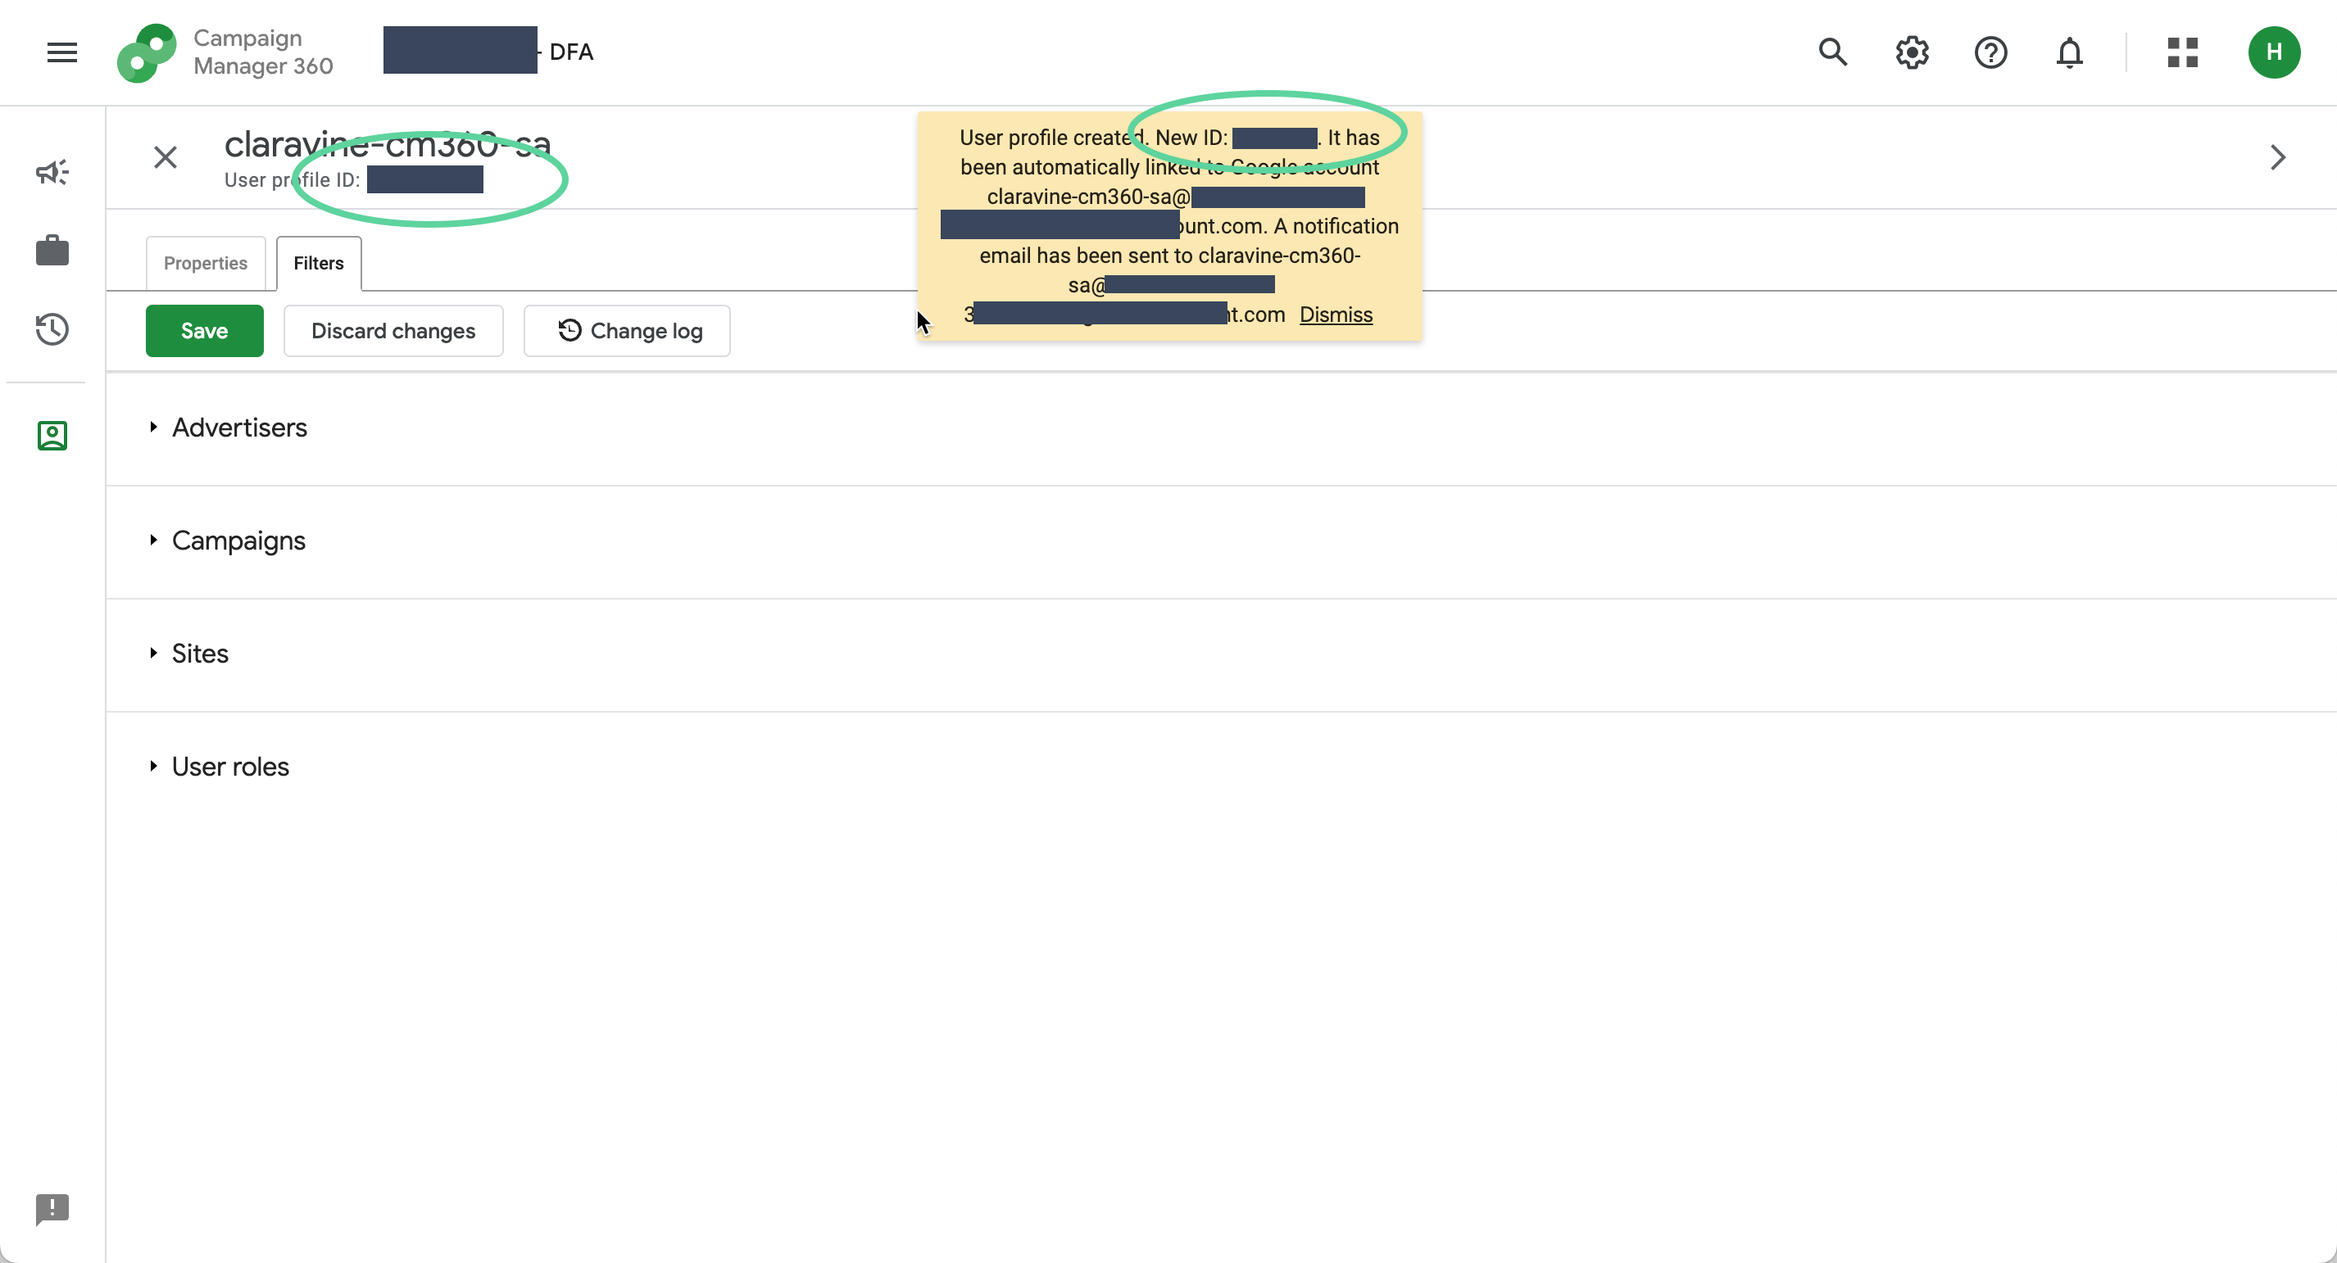Open the campaigns megaphone sidebar icon
The image size is (2337, 1263).
point(52,171)
